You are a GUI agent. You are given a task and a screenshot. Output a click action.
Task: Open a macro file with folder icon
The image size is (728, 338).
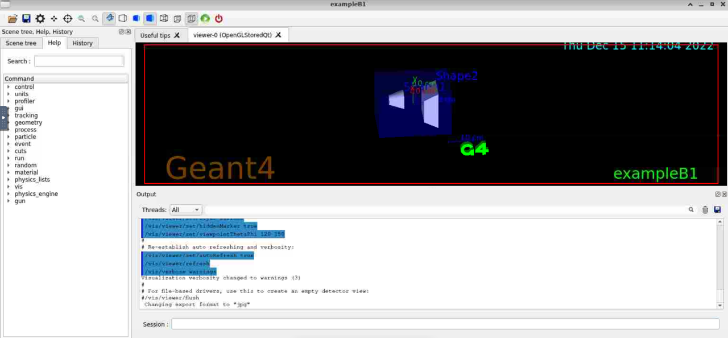pyautogui.click(x=13, y=19)
